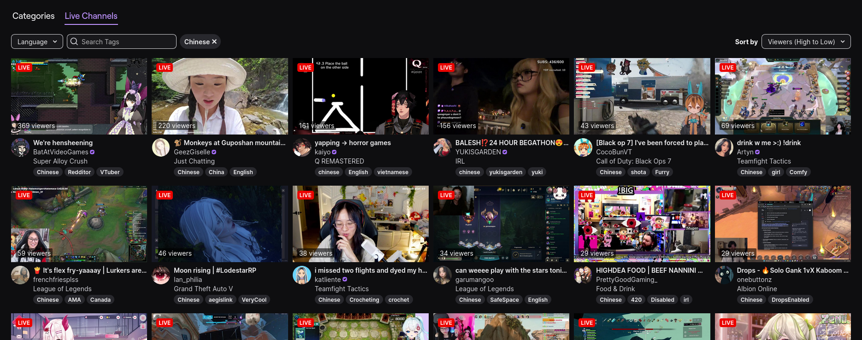Click verified badge next to Artyn
The image size is (862, 340).
(x=757, y=152)
